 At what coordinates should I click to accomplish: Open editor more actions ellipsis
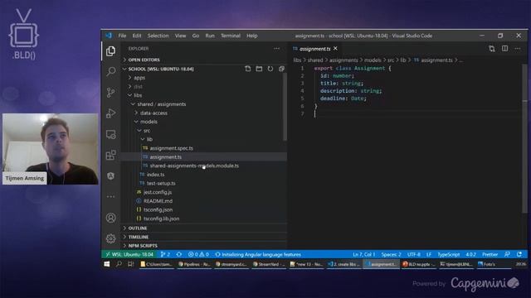click(x=518, y=49)
